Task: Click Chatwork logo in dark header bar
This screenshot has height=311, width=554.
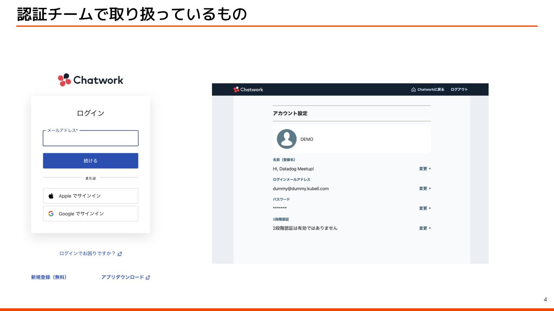Action: 248,89
